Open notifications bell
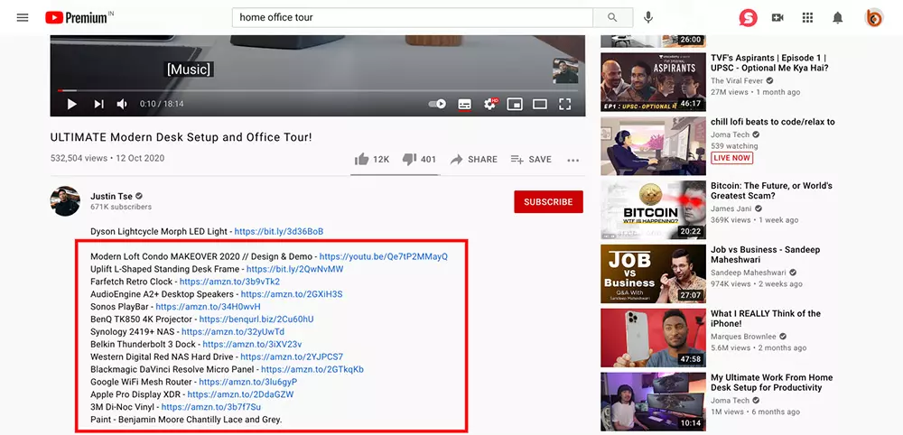The height and width of the screenshot is (435, 903). coord(837,18)
